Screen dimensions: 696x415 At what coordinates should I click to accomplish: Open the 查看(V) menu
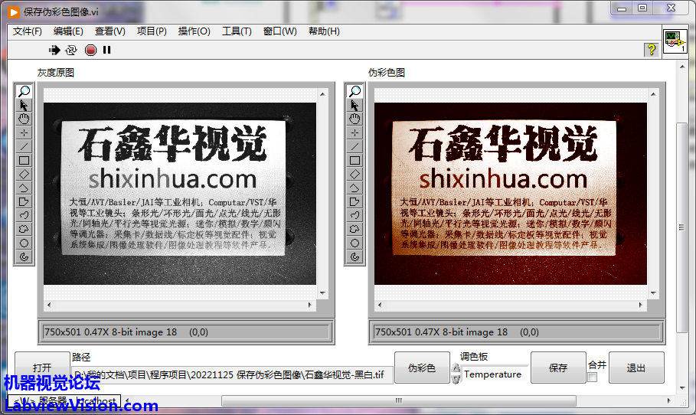[x=110, y=31]
